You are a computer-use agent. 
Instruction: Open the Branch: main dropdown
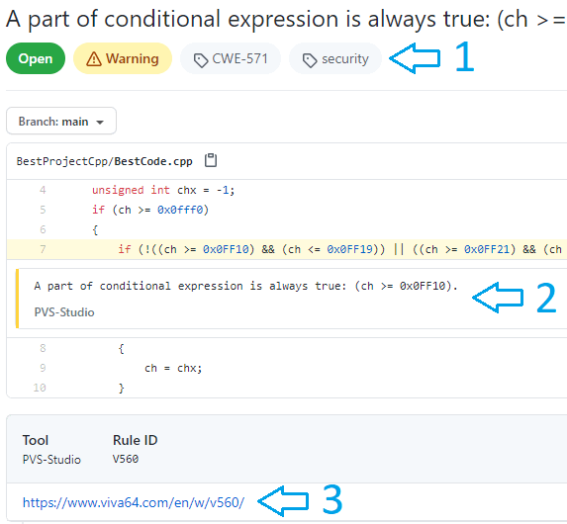[61, 121]
